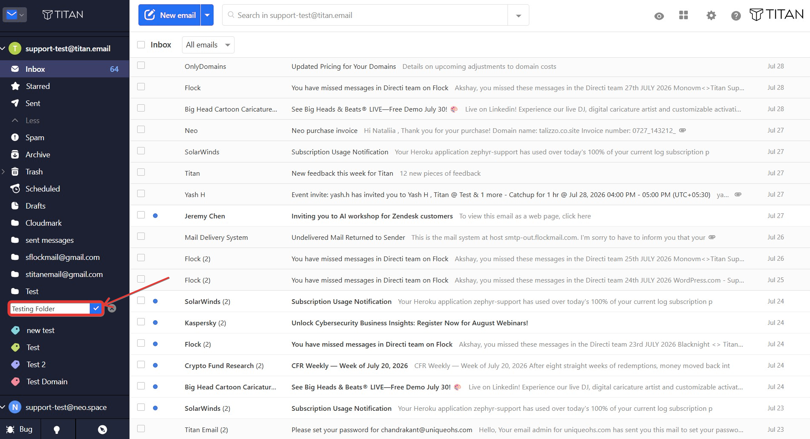Tick the select-all checkbox beside Inbox
Viewport: 810px width, 439px height.
point(141,45)
